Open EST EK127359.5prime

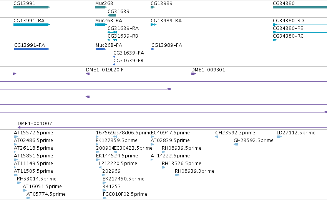pos(116,140)
